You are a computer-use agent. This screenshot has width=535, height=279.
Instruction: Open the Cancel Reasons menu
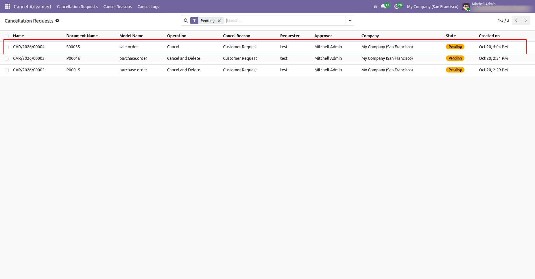(117, 7)
